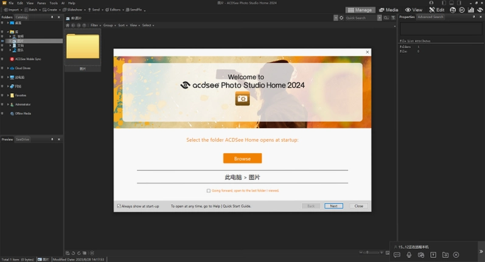Switch to Edit mode
Screen dimensions: 485x262
click(437, 10)
